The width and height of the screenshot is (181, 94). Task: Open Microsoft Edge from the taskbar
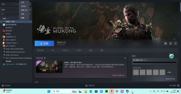pyautogui.click(x=91, y=91)
